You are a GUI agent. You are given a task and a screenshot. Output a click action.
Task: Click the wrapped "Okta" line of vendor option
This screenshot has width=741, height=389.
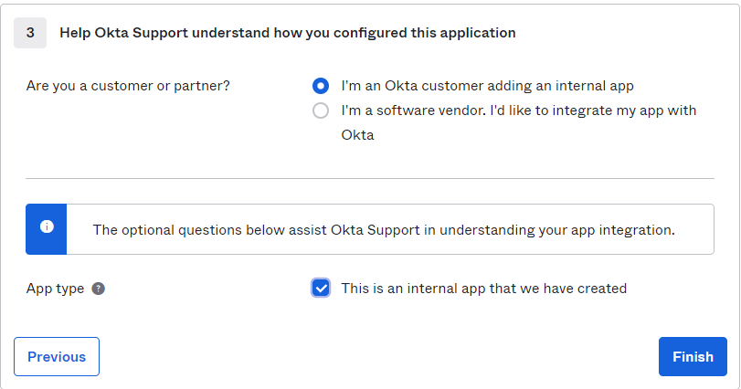point(357,135)
